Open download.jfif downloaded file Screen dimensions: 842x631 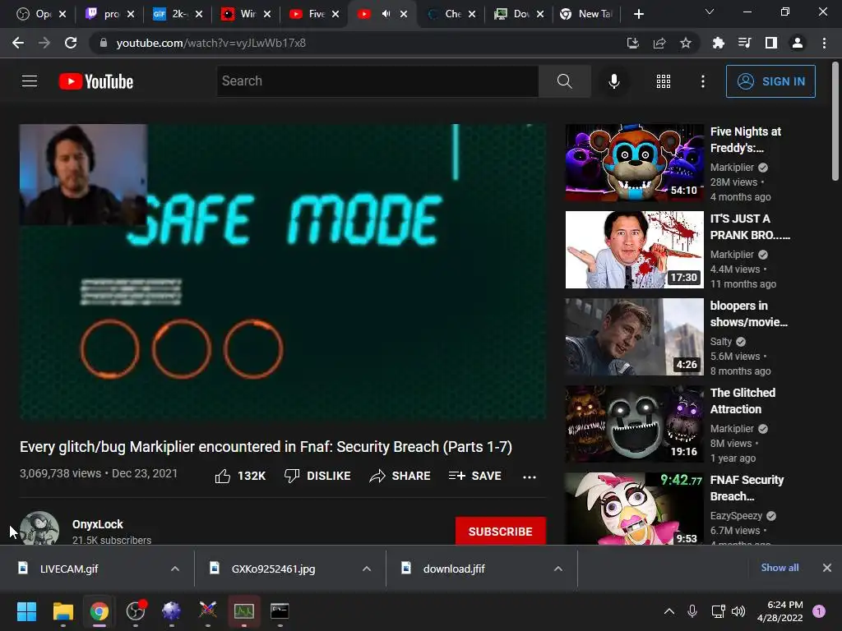click(x=454, y=569)
